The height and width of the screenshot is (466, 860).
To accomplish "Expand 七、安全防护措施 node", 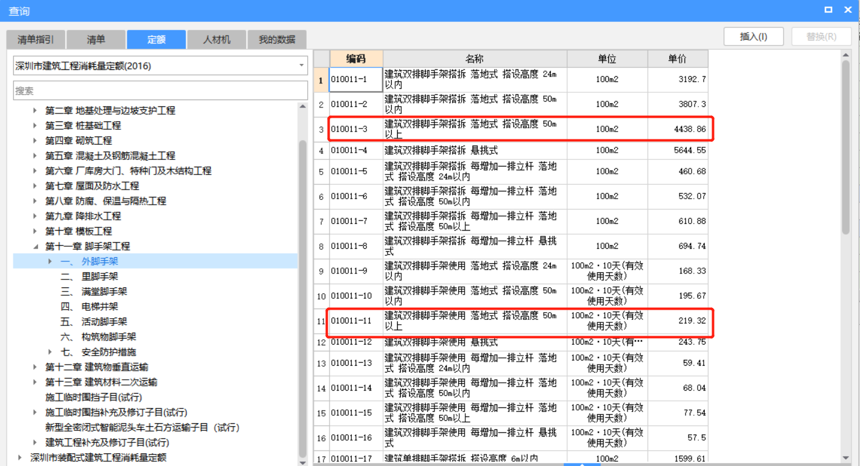I will 51,352.
